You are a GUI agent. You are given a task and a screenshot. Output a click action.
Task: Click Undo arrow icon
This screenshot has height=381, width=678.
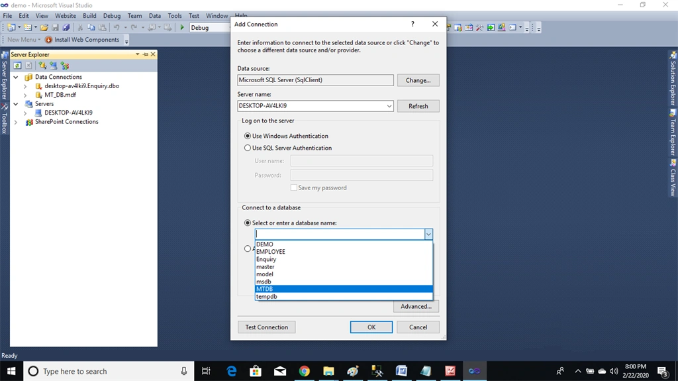pyautogui.click(x=117, y=27)
